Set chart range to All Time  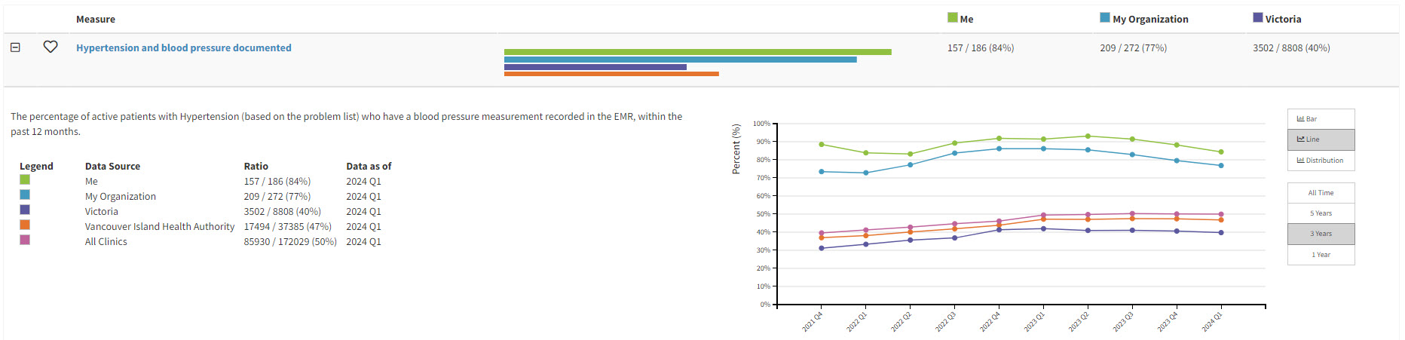tap(1321, 193)
